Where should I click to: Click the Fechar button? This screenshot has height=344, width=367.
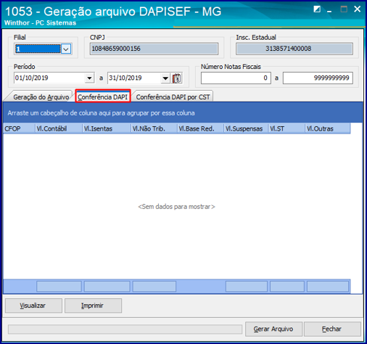(x=332, y=329)
